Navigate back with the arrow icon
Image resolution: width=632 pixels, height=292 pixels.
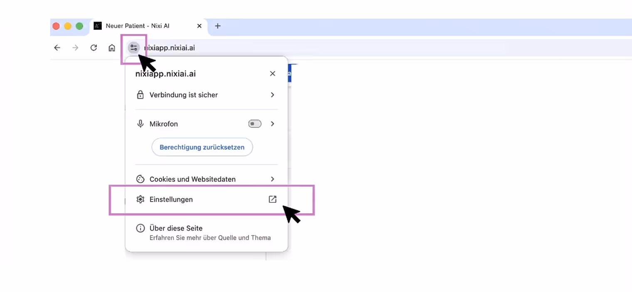pyautogui.click(x=57, y=47)
